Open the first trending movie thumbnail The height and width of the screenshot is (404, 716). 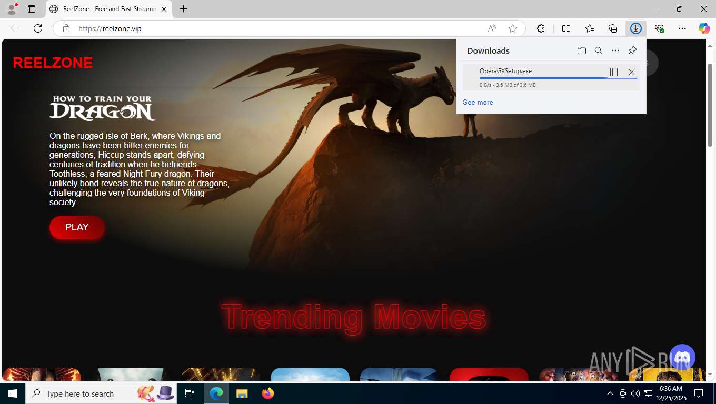pyautogui.click(x=42, y=374)
